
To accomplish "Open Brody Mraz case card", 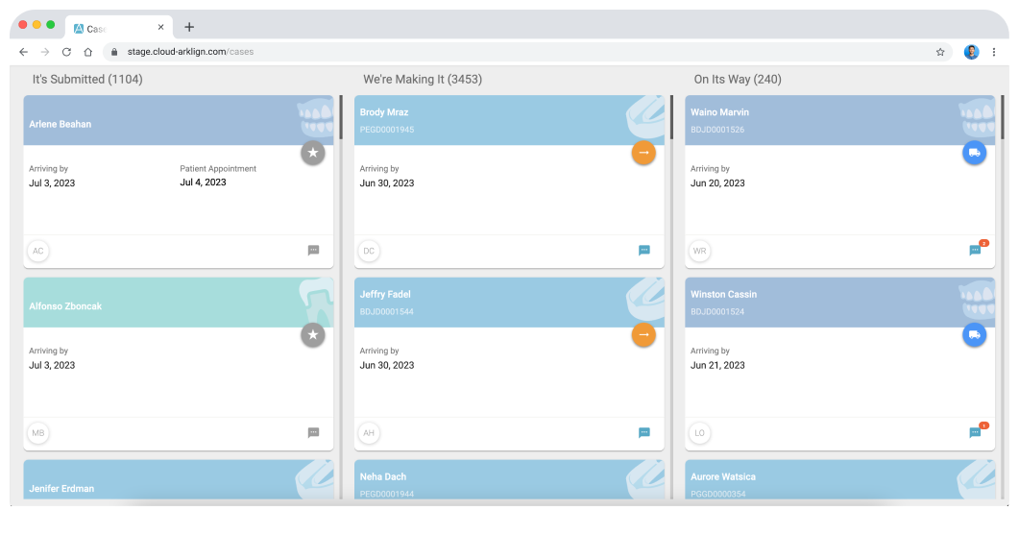I will [x=509, y=182].
